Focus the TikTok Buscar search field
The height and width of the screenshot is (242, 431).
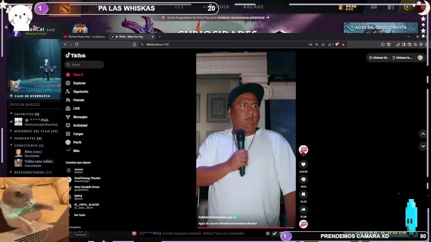pos(84,65)
